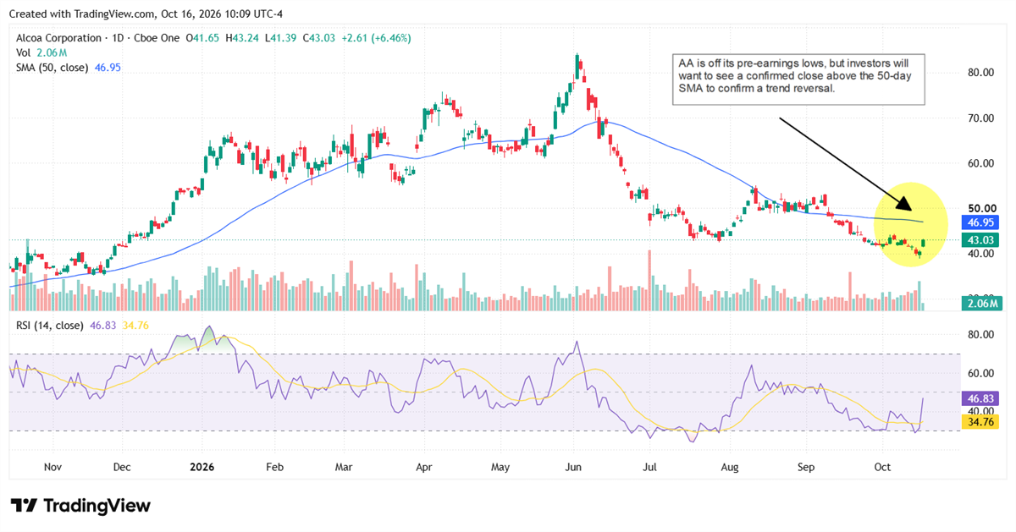Click the TradingView logo at the bottom
This screenshot has width=1016, height=532.
[x=80, y=506]
